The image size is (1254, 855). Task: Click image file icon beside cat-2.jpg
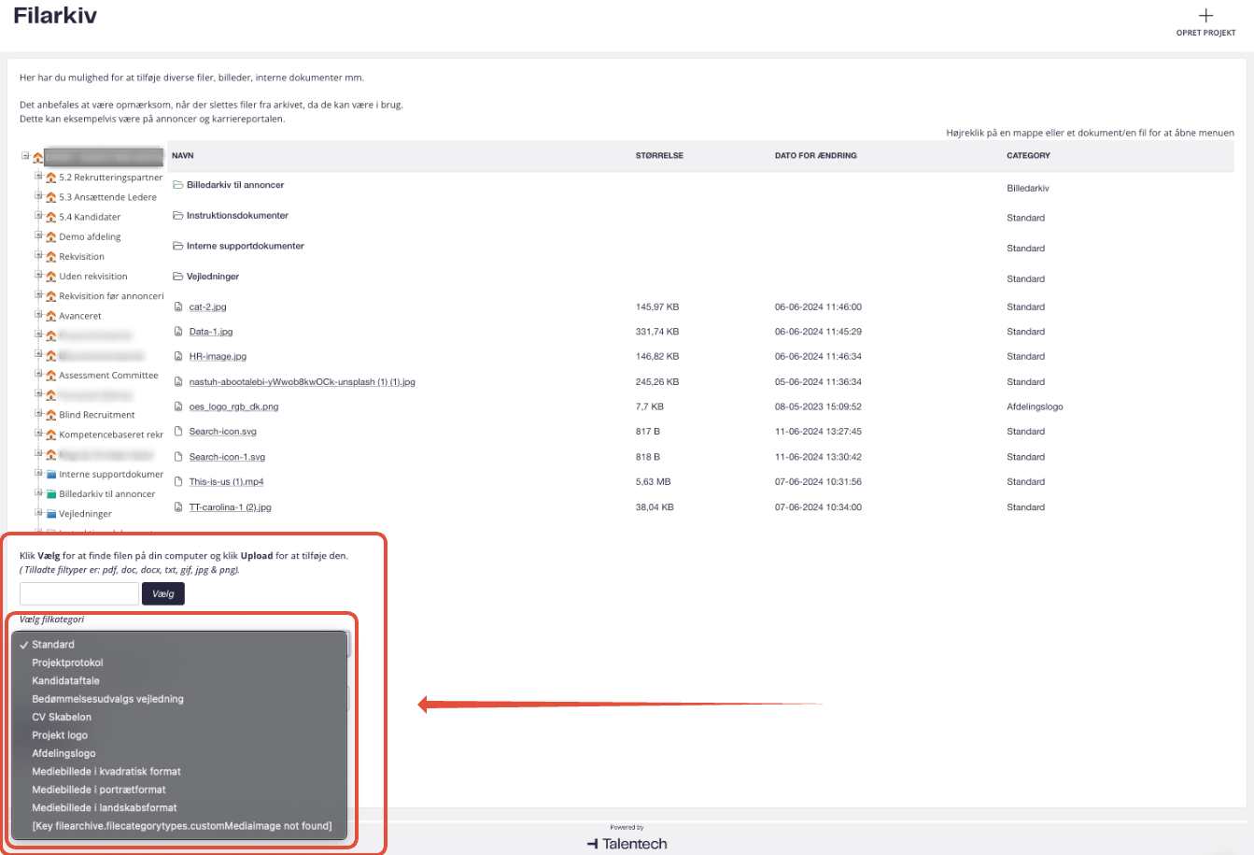pos(178,306)
